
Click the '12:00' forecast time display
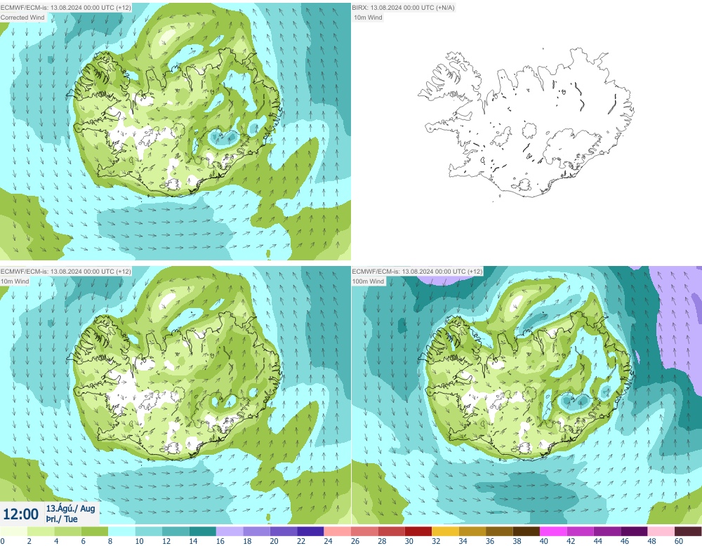(x=20, y=514)
